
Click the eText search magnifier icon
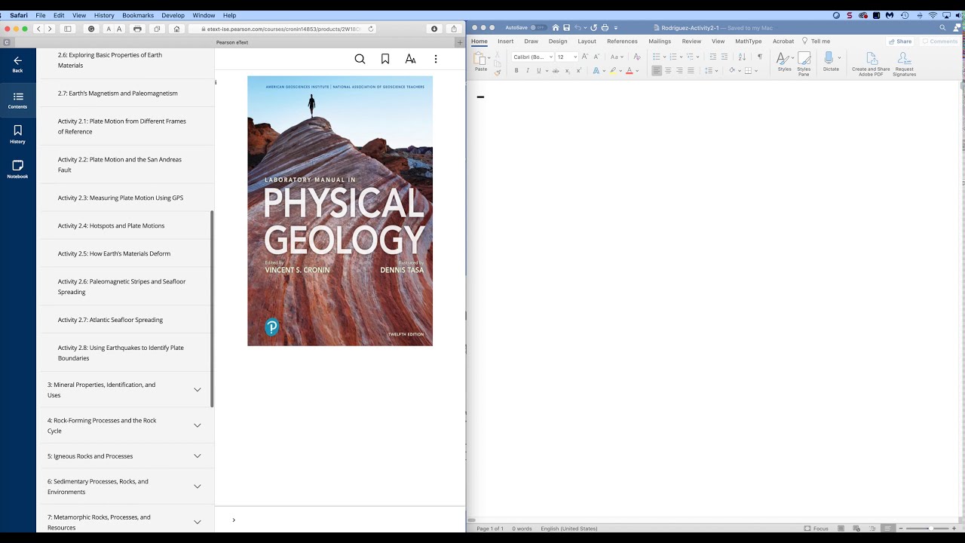pyautogui.click(x=360, y=59)
